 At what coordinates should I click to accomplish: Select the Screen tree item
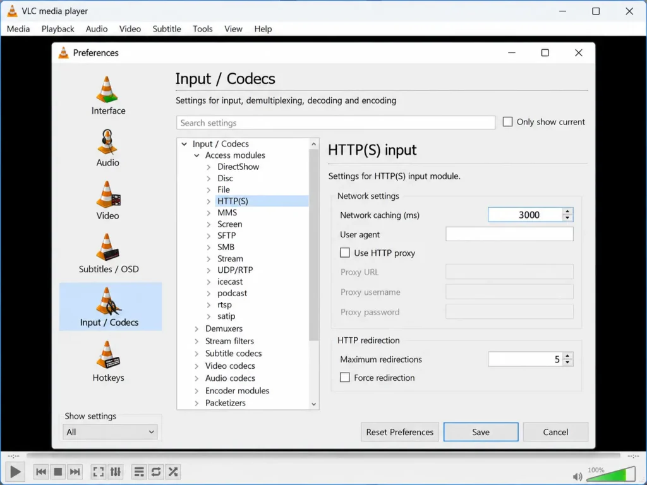(230, 224)
